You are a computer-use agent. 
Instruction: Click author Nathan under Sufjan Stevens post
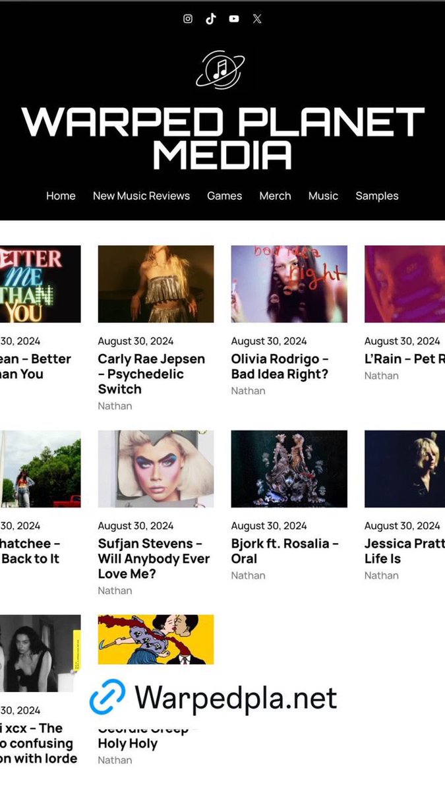(115, 591)
